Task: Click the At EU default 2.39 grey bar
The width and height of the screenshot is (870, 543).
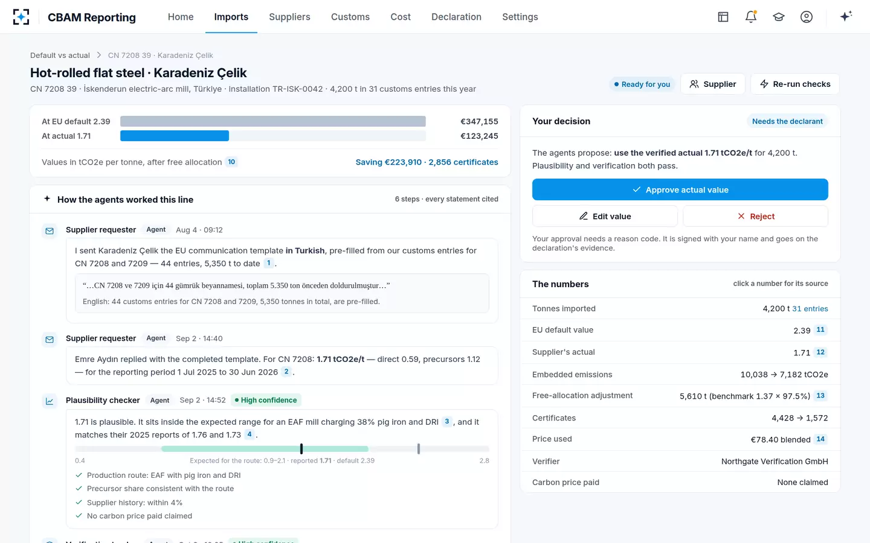Action: [x=273, y=121]
